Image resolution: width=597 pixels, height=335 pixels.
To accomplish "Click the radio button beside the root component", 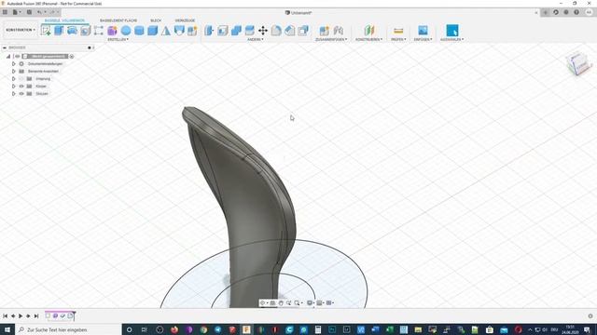I will (72, 56).
